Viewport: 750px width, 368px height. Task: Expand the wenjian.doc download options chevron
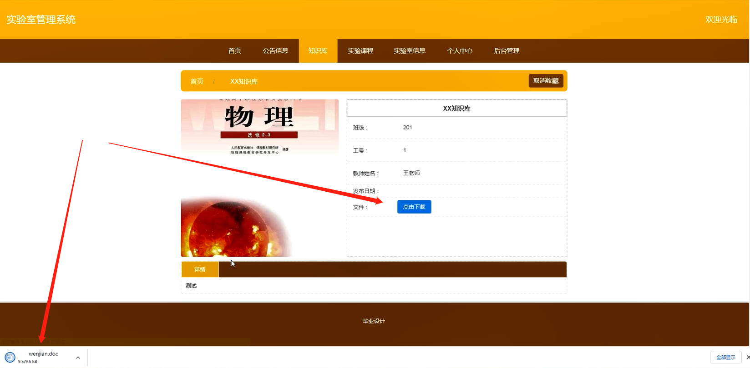[78, 358]
